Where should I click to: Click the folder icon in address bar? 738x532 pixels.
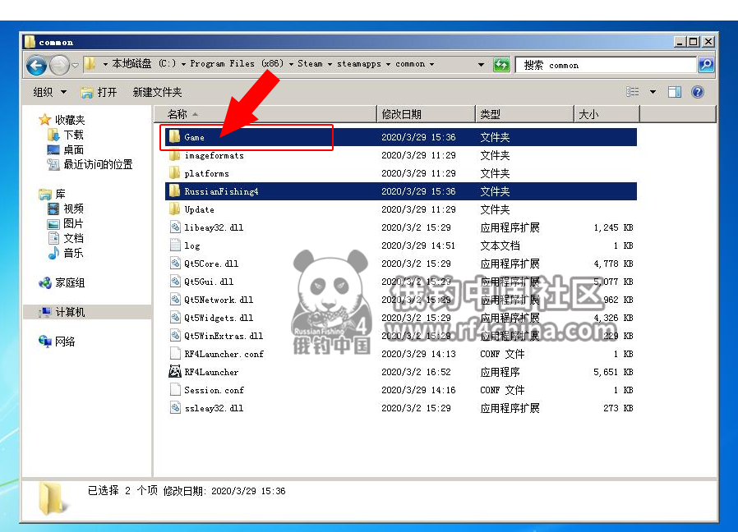point(91,63)
